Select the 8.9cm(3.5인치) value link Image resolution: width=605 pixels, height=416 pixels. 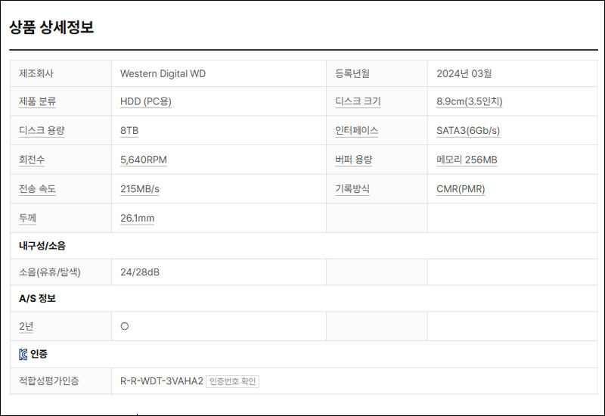click(470, 101)
